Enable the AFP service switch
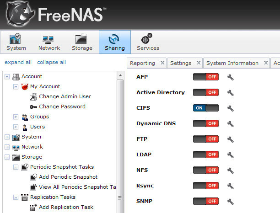This screenshot has height=213, width=280. pyautogui.click(x=205, y=77)
